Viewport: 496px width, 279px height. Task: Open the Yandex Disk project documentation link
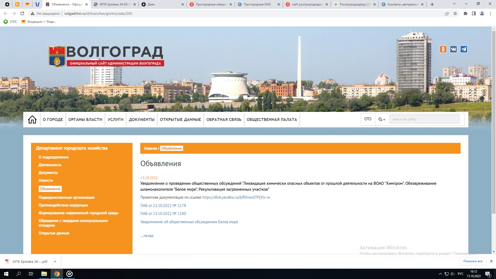coord(236,197)
